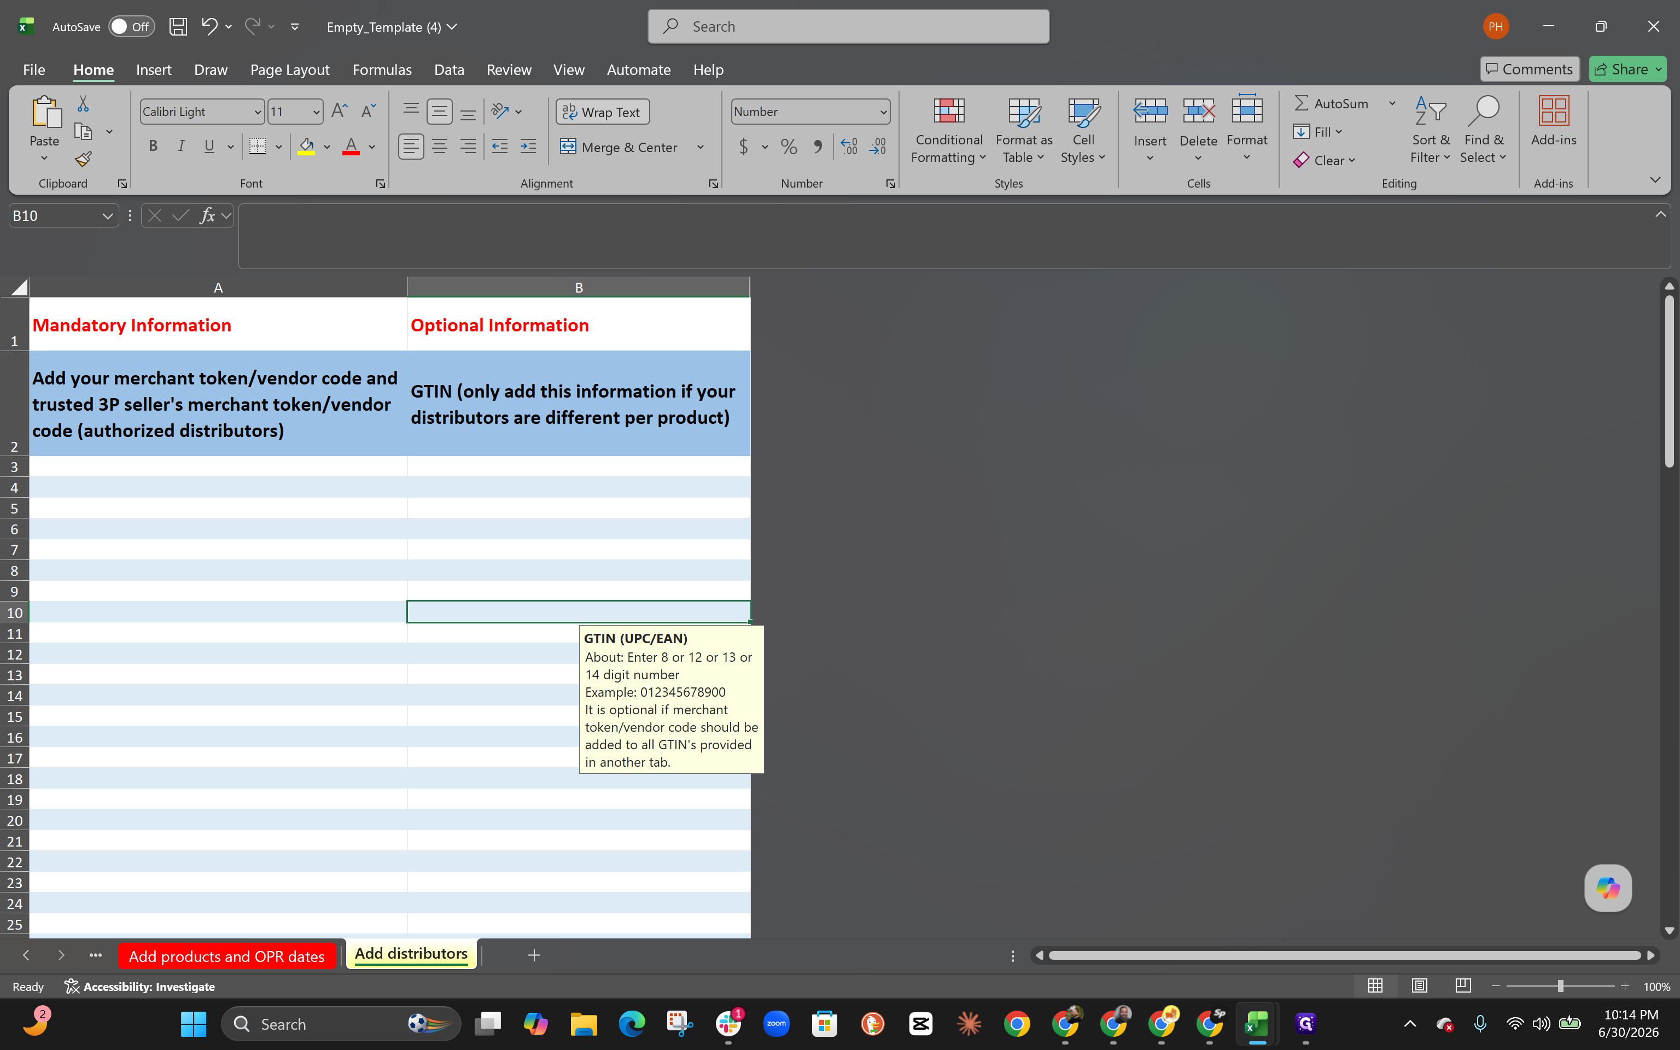Undo the last action
The image size is (1680, 1050).
[209, 26]
